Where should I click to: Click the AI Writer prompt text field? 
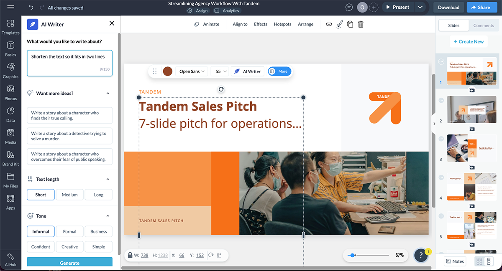(69, 63)
